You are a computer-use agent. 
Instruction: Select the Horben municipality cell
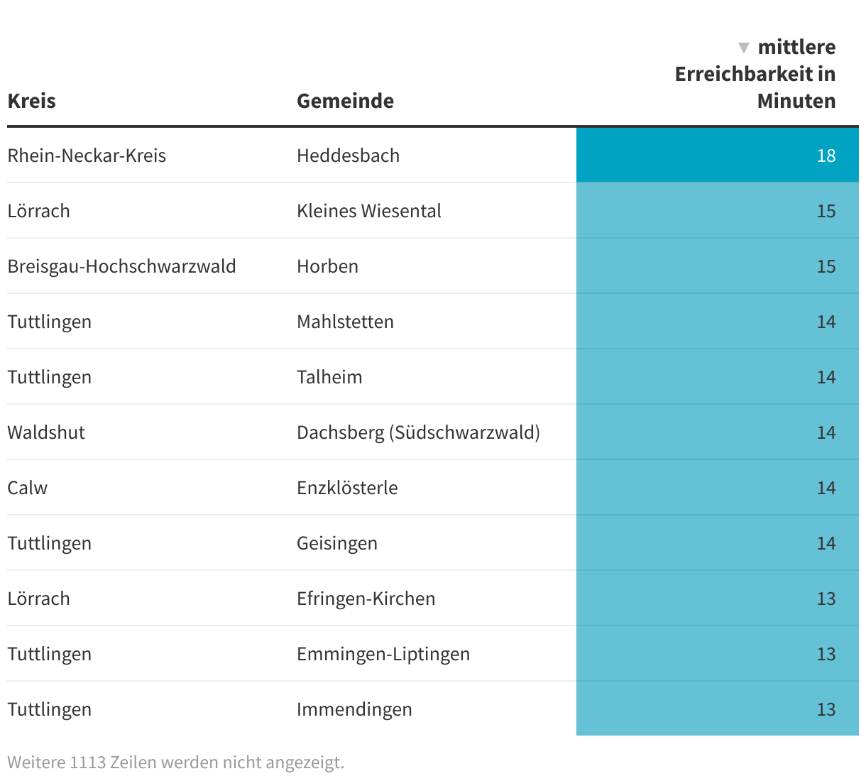(327, 266)
